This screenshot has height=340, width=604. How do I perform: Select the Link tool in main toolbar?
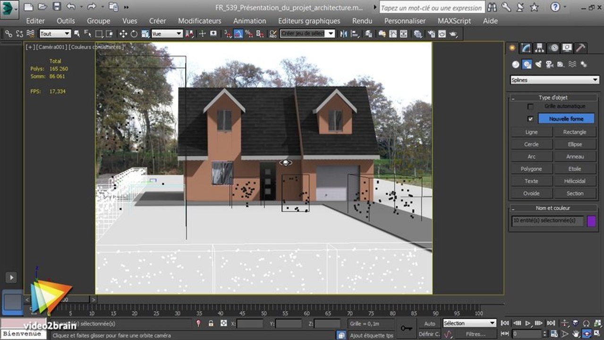(x=8, y=34)
